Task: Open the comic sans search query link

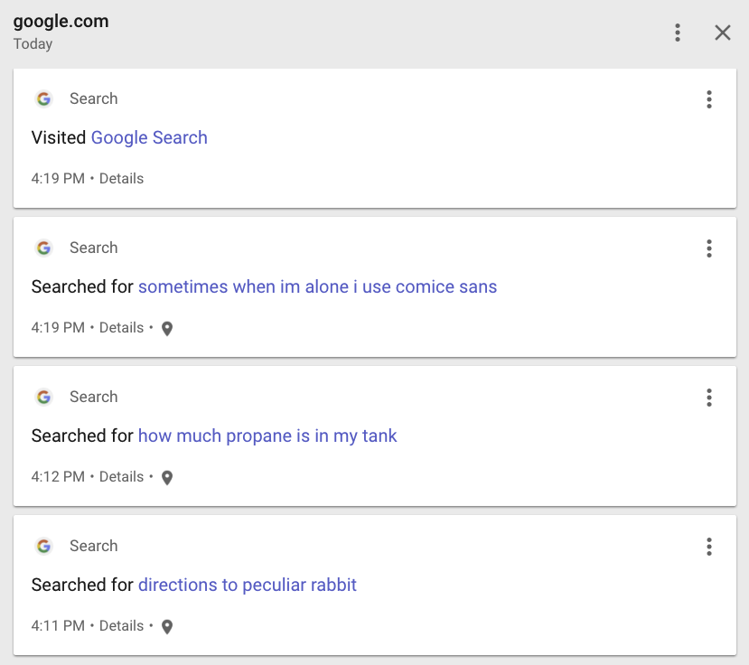Action: click(317, 286)
